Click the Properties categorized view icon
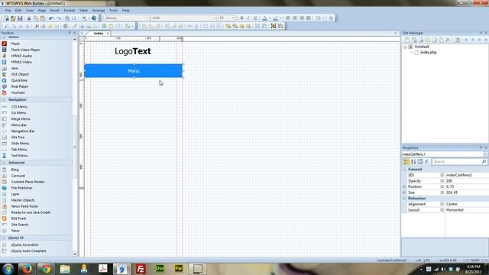 coord(406,161)
